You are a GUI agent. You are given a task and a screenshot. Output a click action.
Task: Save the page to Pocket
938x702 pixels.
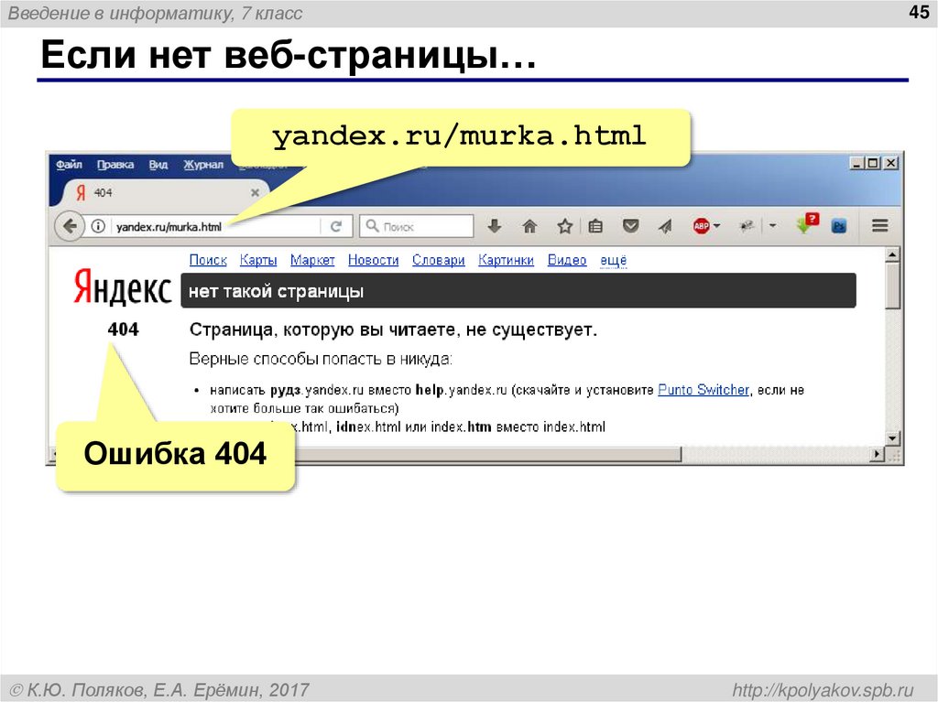(x=630, y=224)
